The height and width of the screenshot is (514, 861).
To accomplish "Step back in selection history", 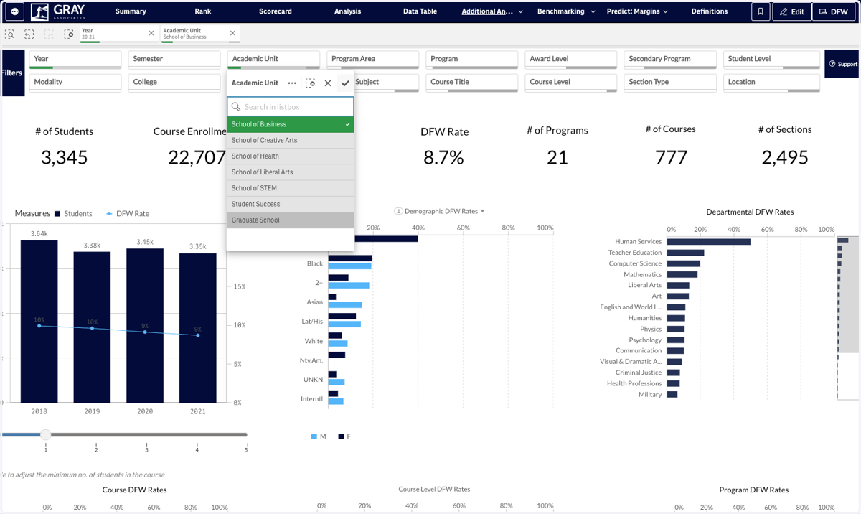I will (x=29, y=34).
